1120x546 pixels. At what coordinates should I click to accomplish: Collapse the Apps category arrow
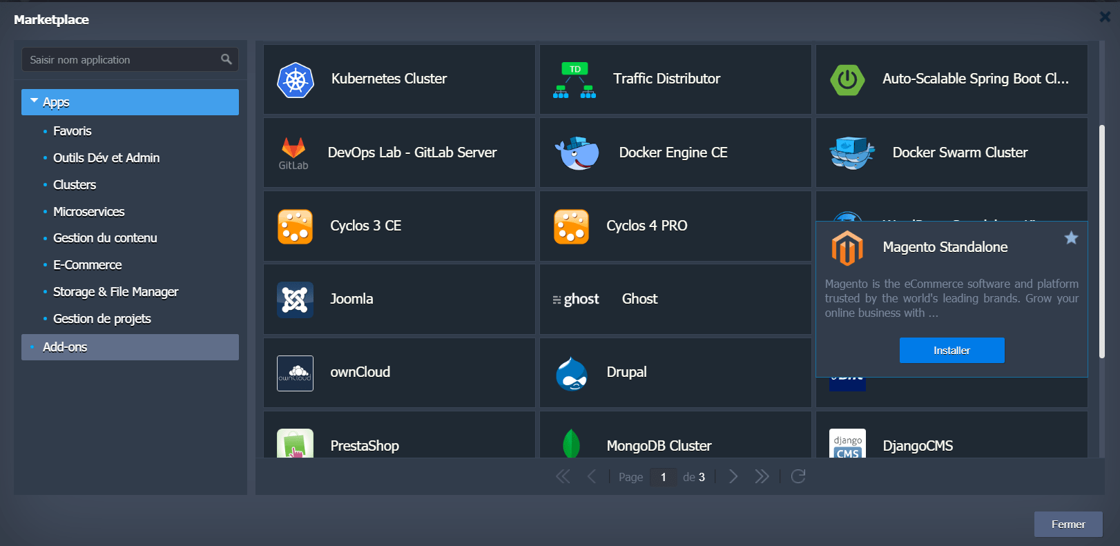pos(34,101)
